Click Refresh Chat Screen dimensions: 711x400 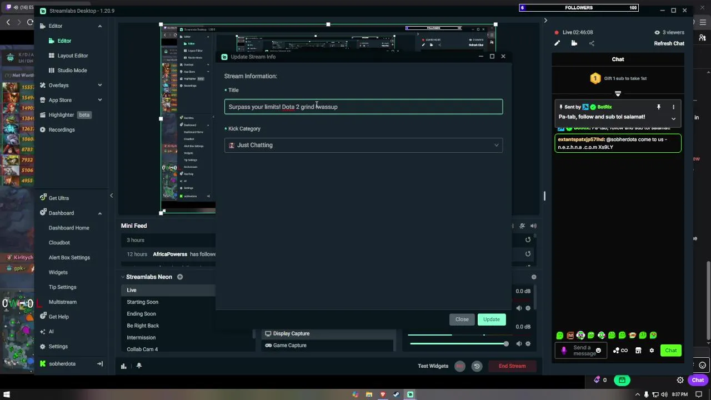669,43
